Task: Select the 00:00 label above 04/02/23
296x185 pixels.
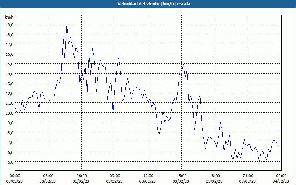Action: [281, 176]
